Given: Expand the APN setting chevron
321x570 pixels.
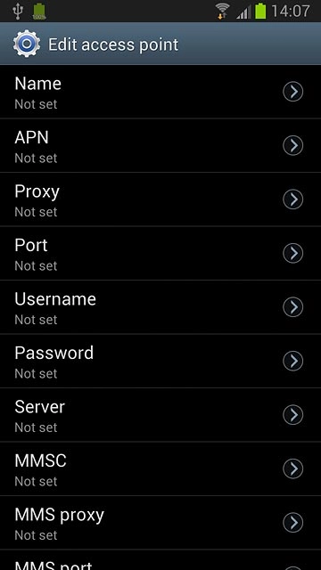Looking at the screenshot, I should coord(293,145).
